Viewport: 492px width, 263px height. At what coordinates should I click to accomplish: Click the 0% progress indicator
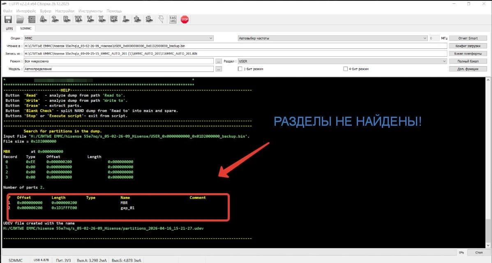[x=461, y=252]
